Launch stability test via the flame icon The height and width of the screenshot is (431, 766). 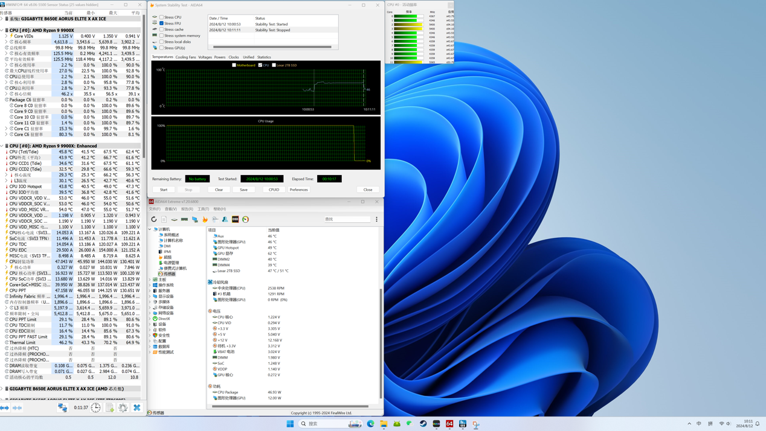(x=205, y=219)
